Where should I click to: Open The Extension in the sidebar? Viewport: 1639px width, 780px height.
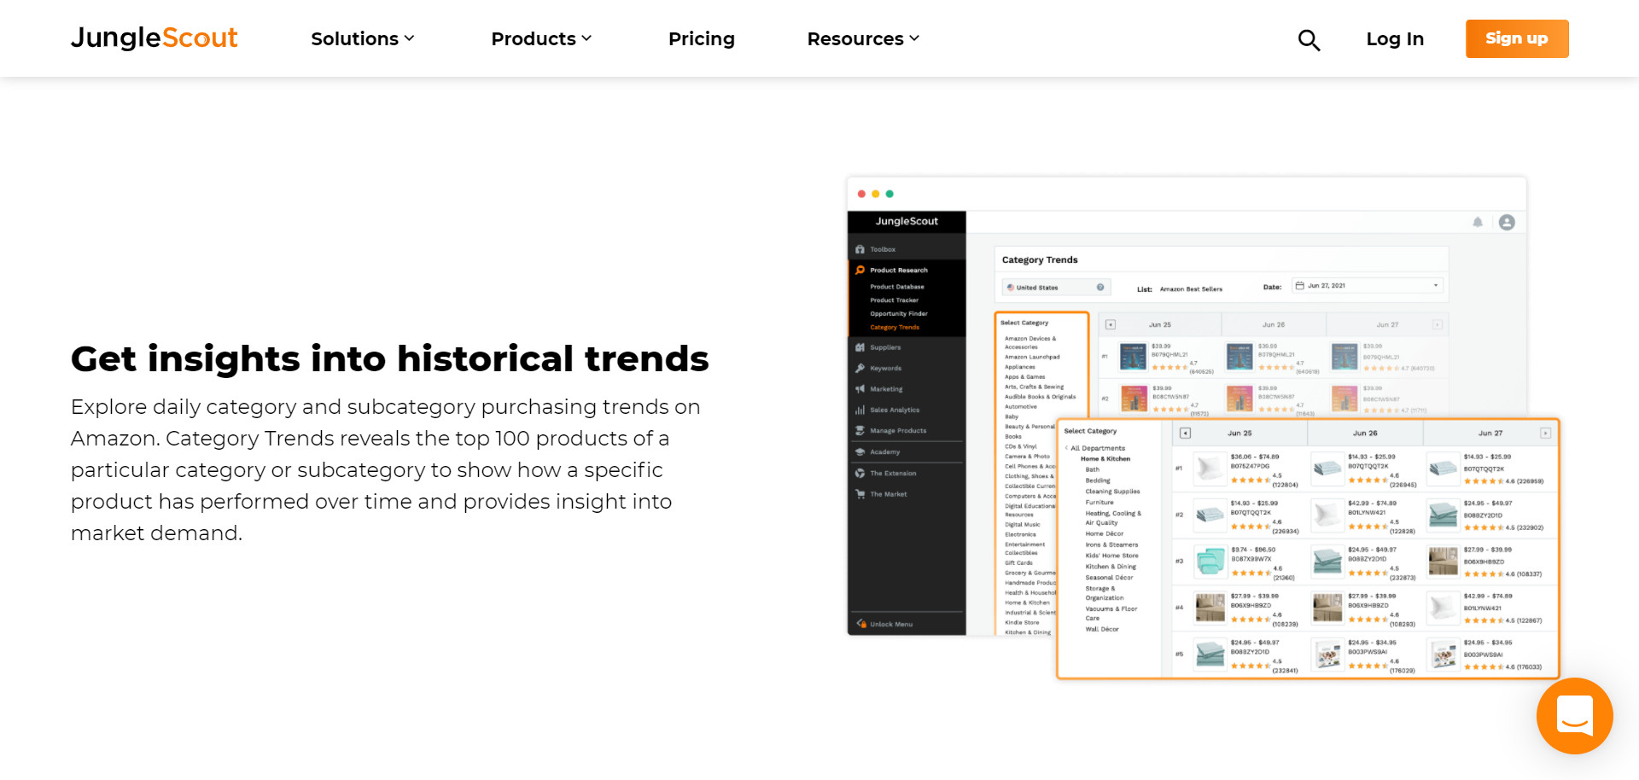(x=893, y=473)
